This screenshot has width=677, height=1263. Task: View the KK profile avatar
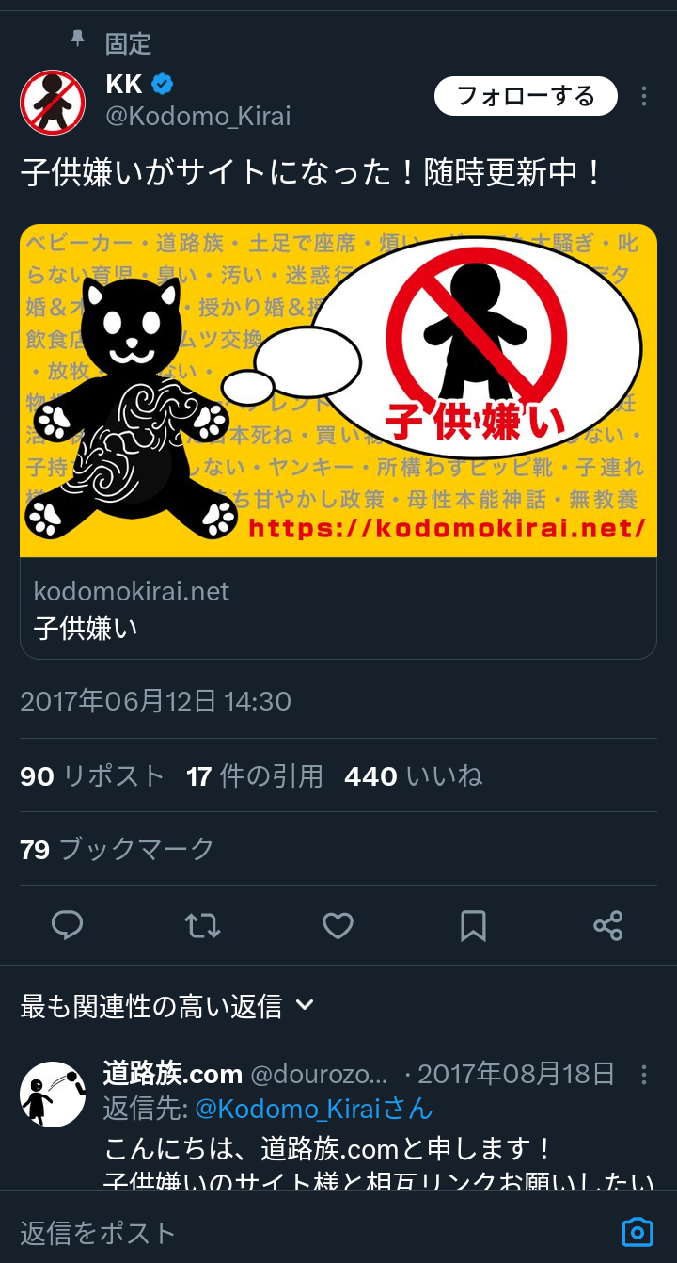click(53, 103)
